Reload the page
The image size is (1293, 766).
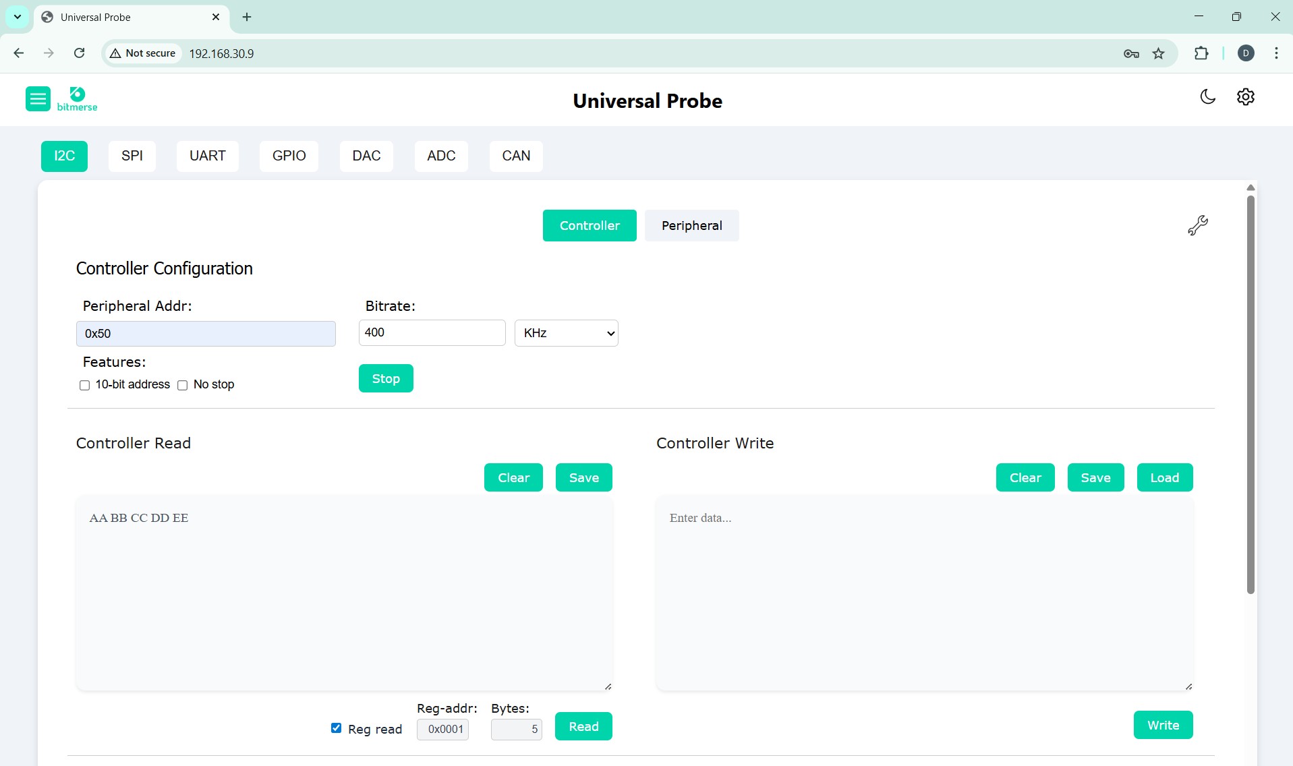point(79,53)
